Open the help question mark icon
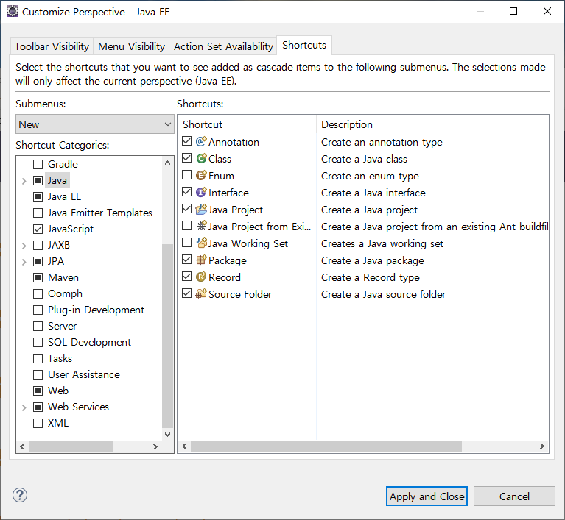 (x=20, y=495)
